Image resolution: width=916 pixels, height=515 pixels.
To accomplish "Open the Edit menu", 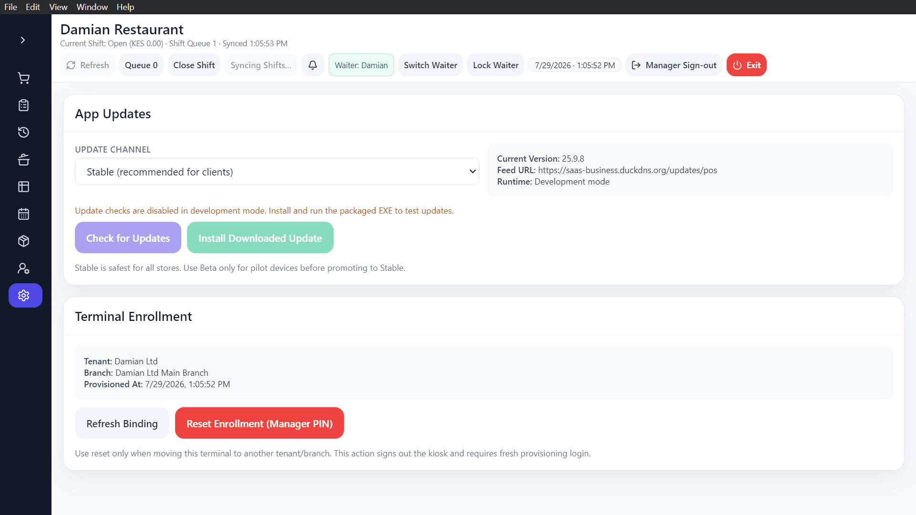I will (33, 7).
